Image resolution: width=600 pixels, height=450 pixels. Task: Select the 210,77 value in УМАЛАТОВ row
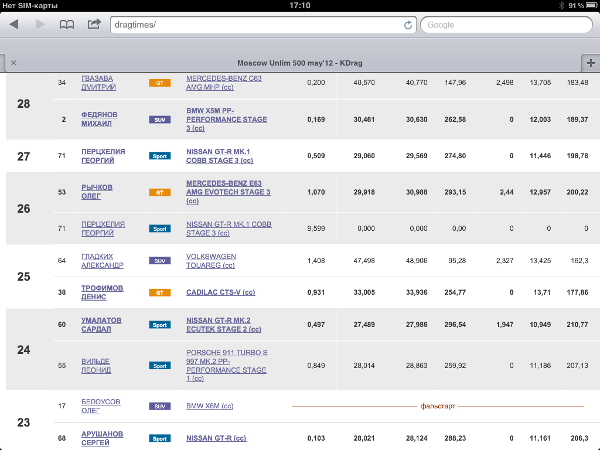pyautogui.click(x=577, y=325)
